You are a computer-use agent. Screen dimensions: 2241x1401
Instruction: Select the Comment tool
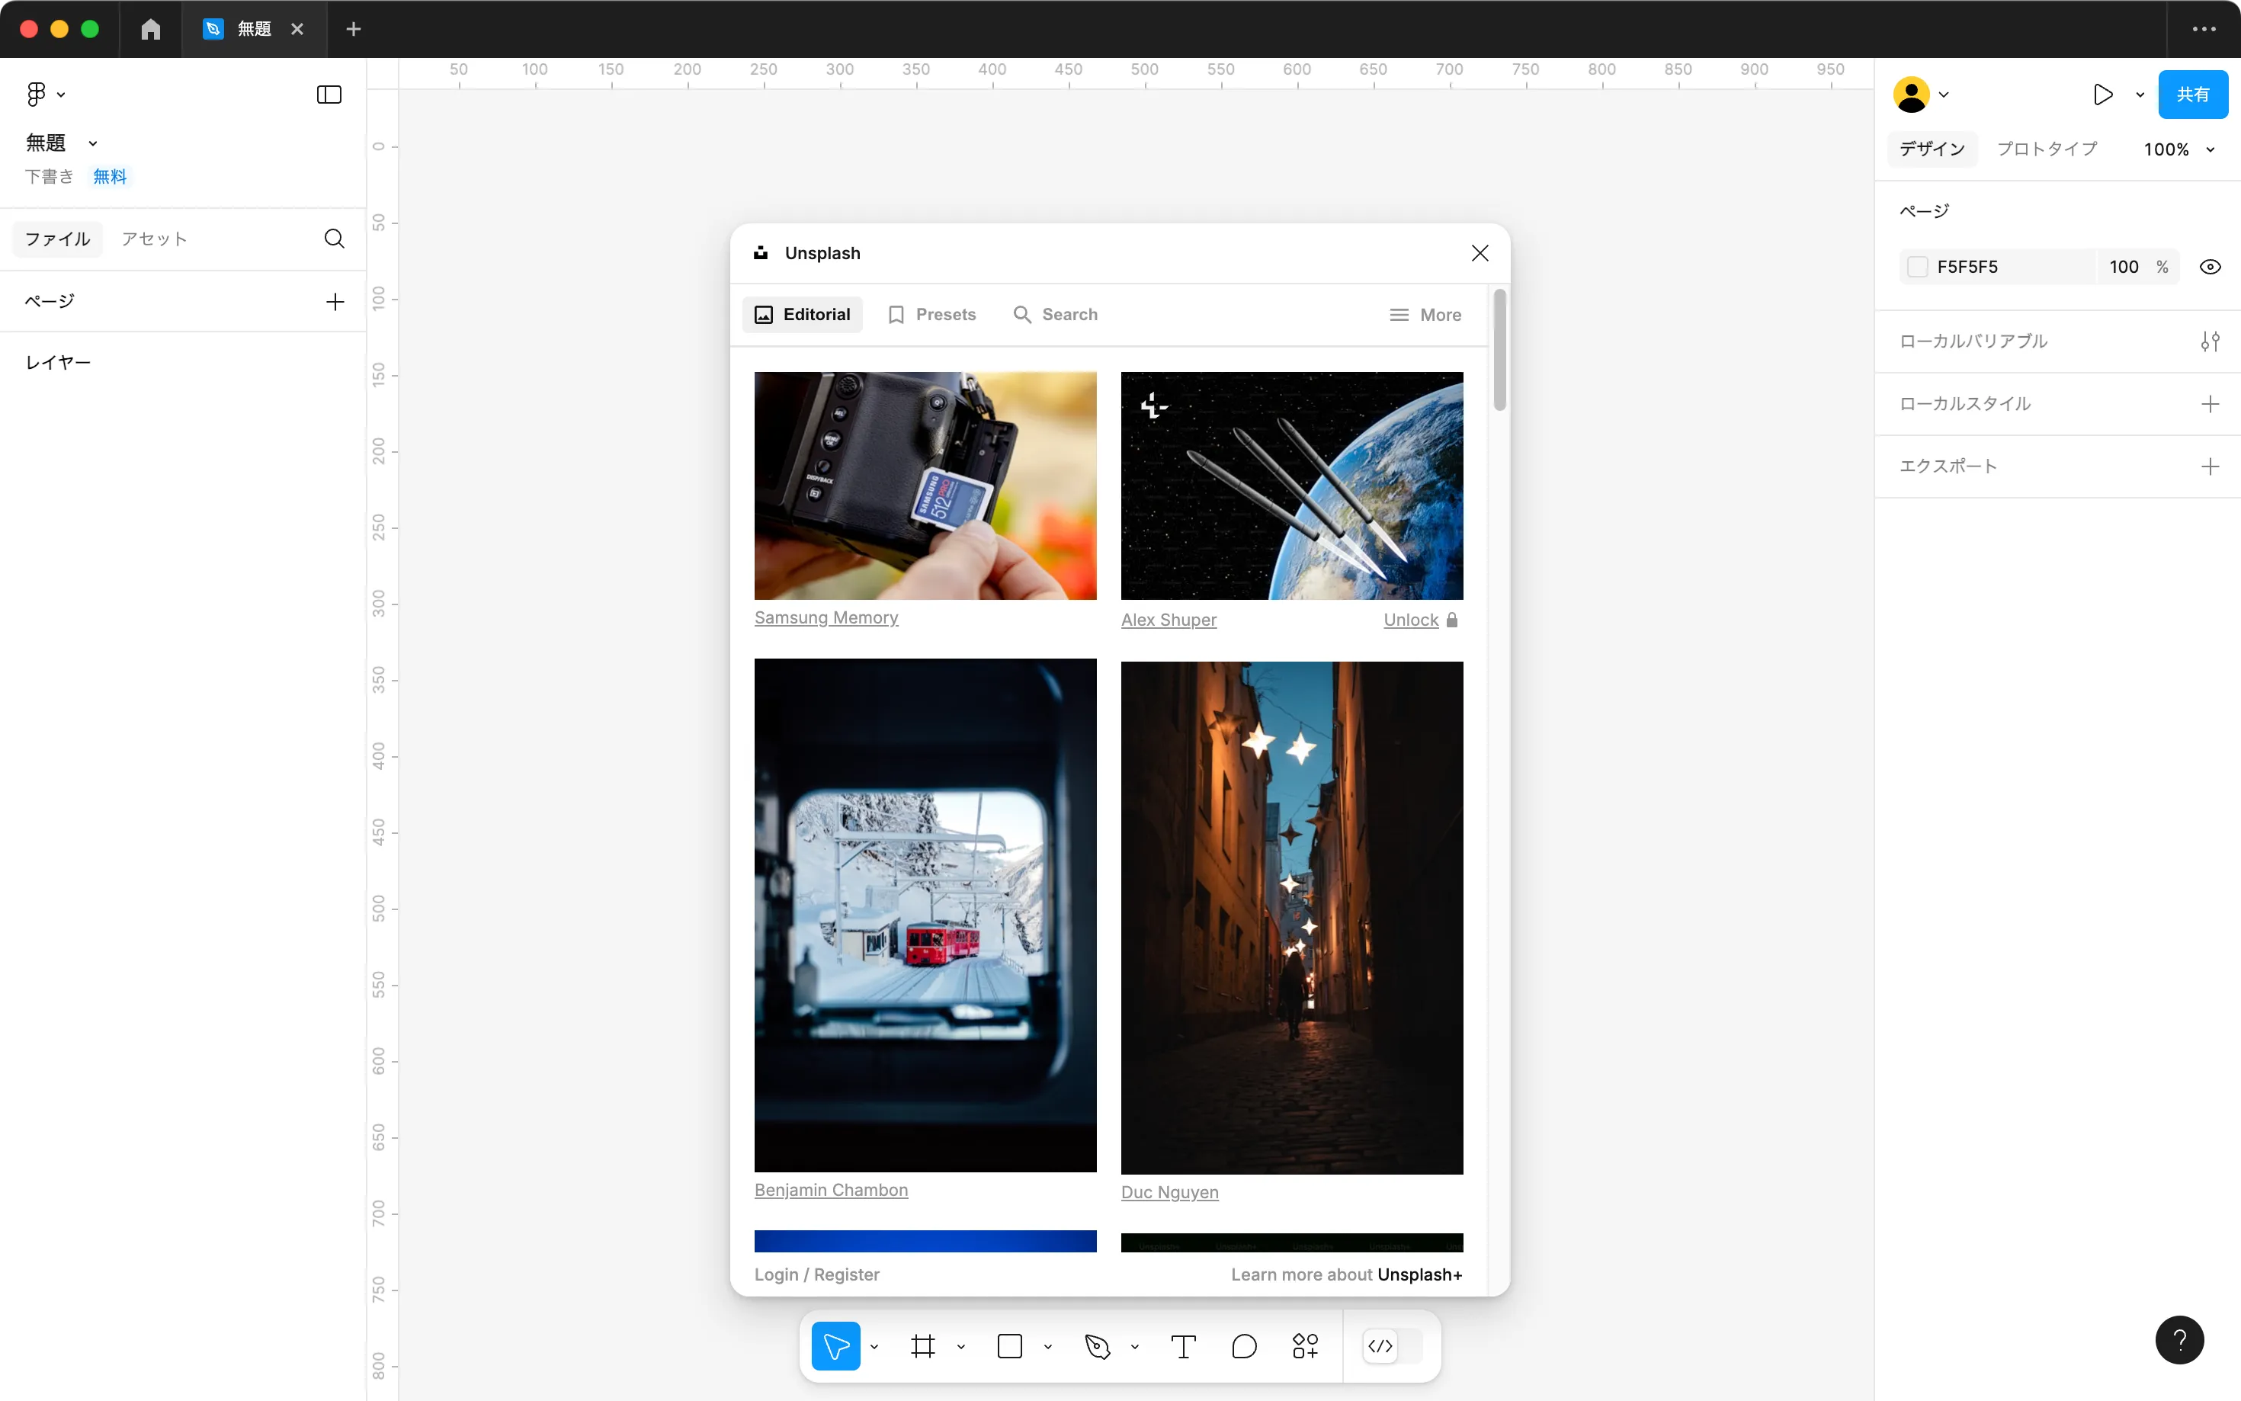tap(1244, 1345)
